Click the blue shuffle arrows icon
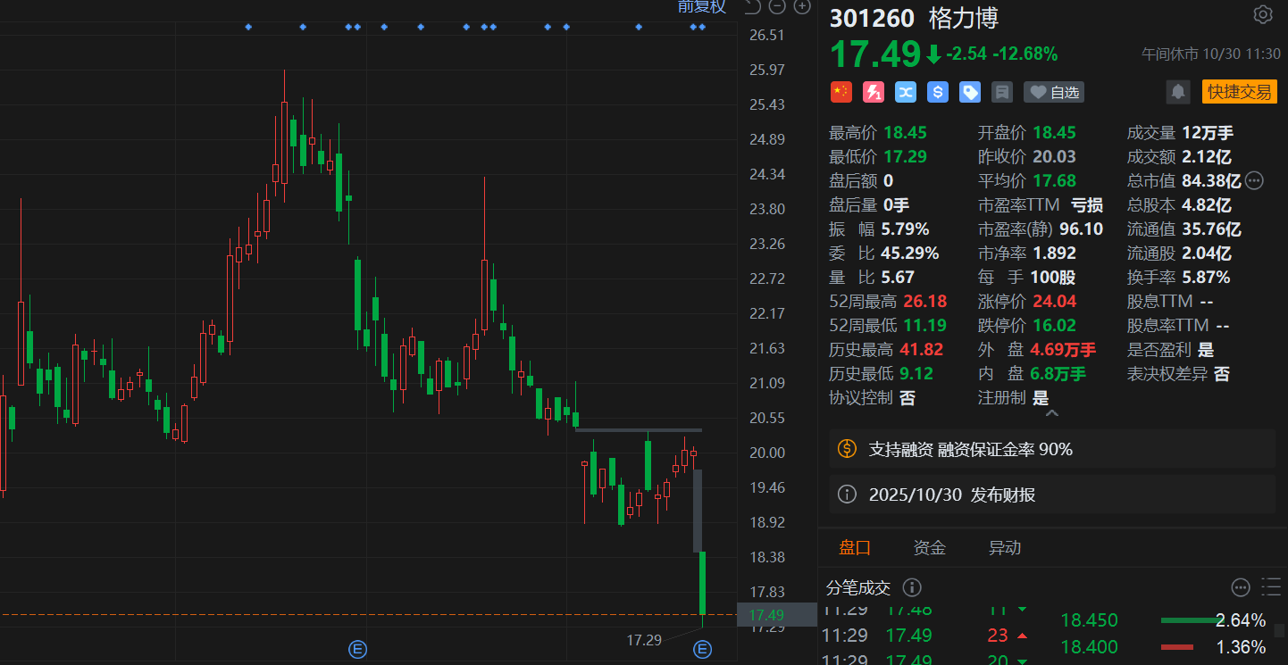 coord(905,92)
